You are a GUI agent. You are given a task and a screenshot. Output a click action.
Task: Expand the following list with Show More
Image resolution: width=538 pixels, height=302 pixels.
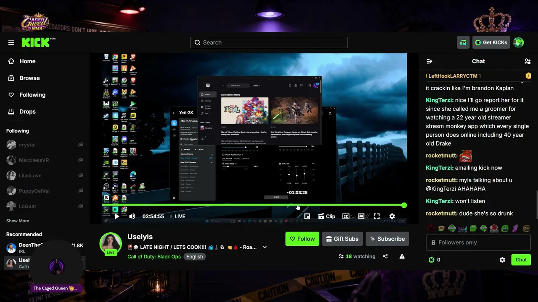click(18, 221)
